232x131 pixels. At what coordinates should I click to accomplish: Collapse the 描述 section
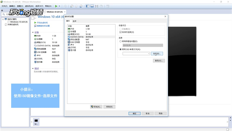tap(33, 69)
